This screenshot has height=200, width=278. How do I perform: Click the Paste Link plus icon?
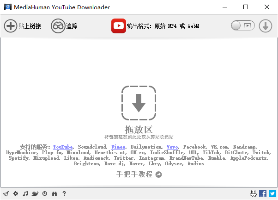click(10, 26)
